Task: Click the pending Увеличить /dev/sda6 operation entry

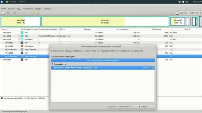Action: pos(24,98)
